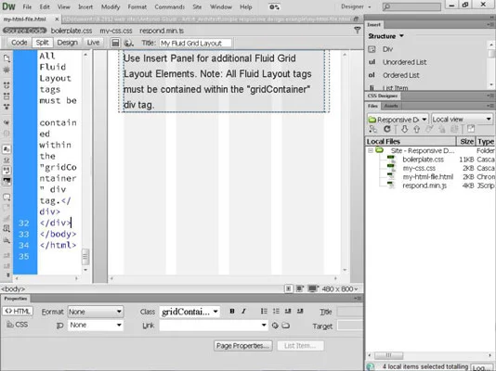Select Unordered List in Insert panel
Viewport: 496px width, 371px height.
[x=404, y=62]
